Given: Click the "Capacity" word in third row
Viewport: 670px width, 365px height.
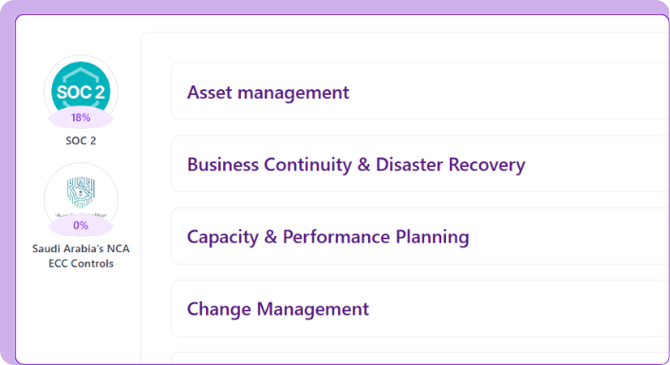Looking at the screenshot, I should (x=223, y=237).
